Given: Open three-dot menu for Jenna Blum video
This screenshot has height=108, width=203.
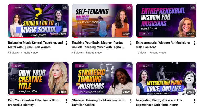Looking at the screenshot, I should (x=67, y=101).
